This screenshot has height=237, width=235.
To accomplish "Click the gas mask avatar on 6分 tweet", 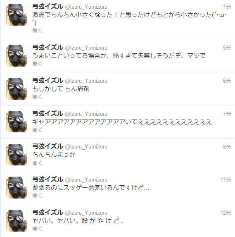I will coord(17,89).
